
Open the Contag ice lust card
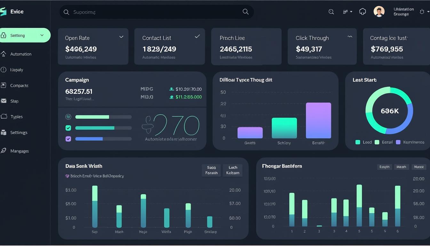[396, 46]
